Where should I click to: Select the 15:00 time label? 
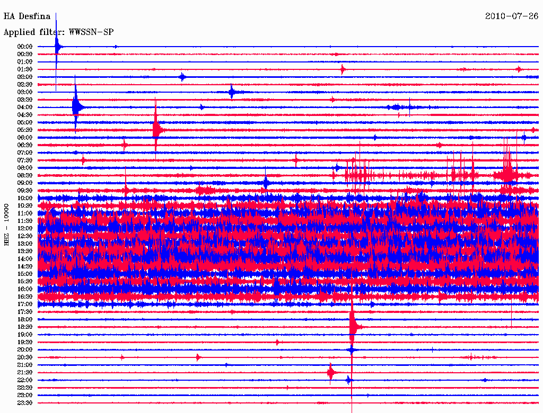point(25,274)
